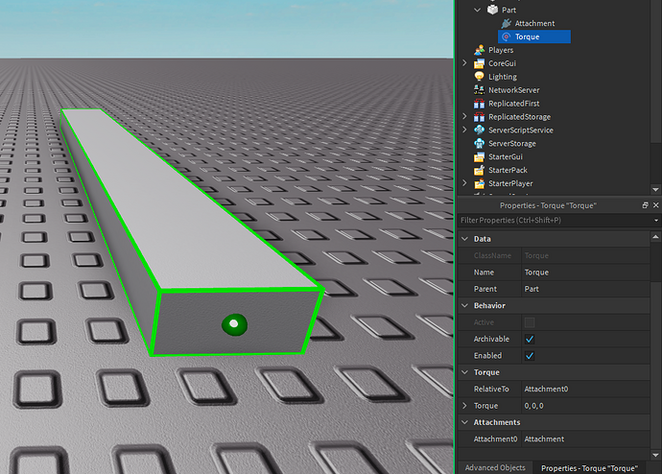Select NetworkServer in the Explorer tree
The height and width of the screenshot is (474, 662).
tap(514, 90)
